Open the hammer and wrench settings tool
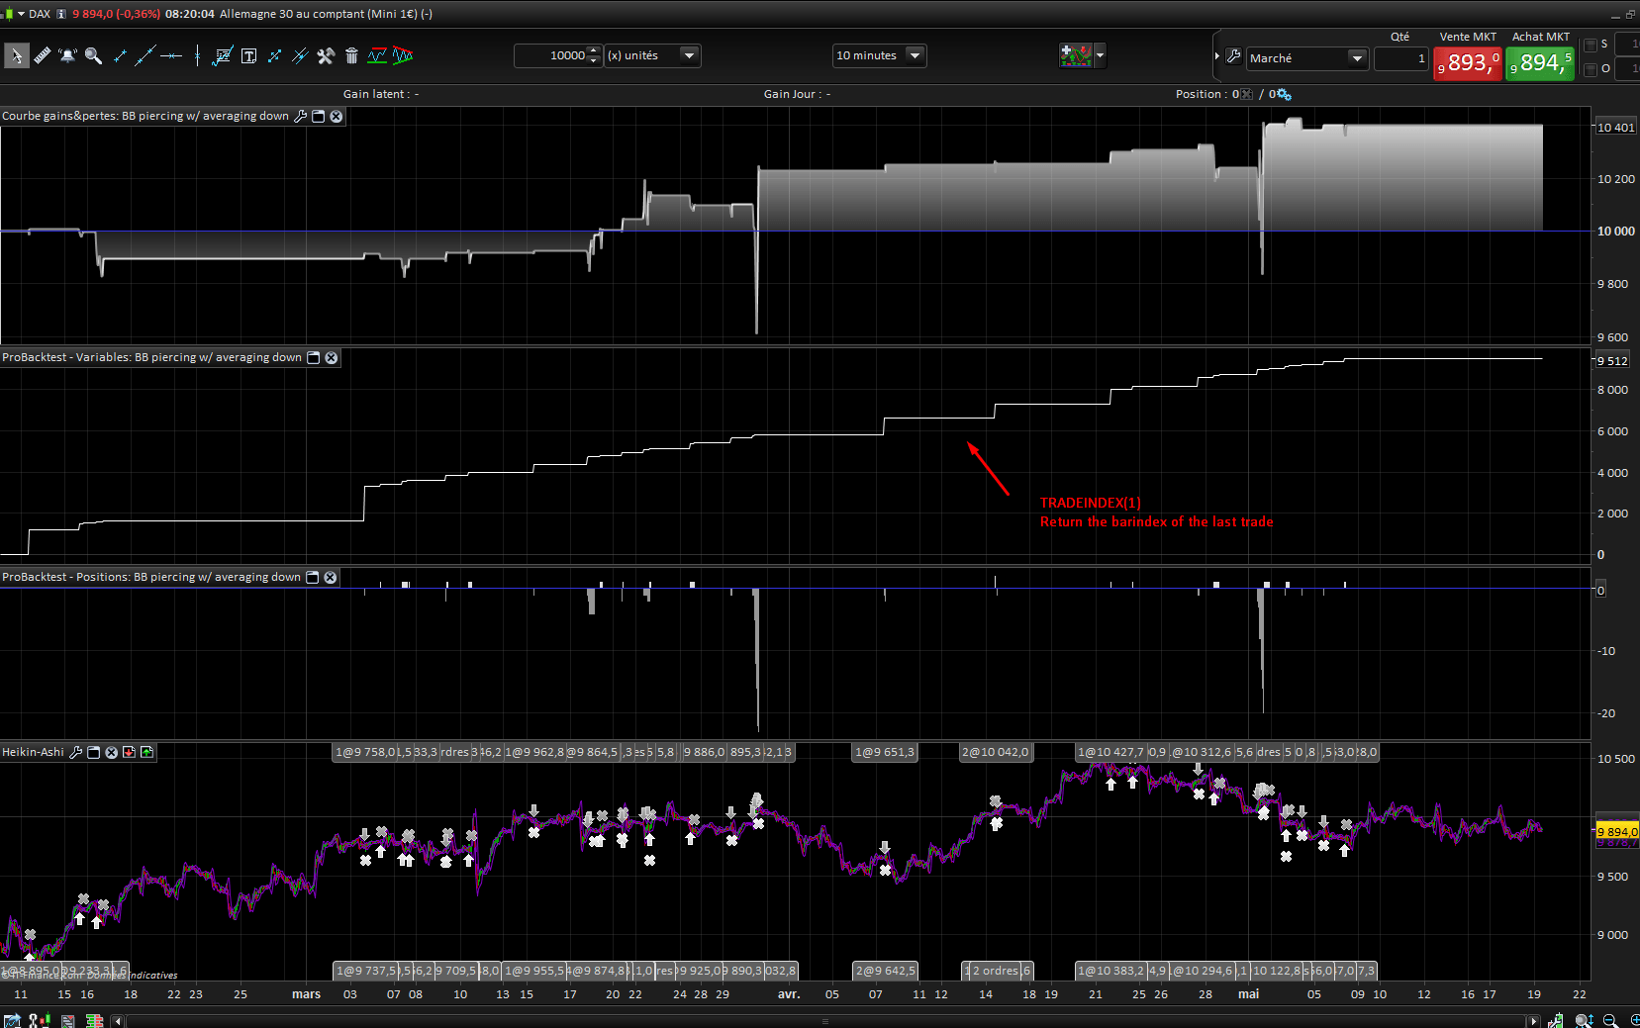The image size is (1640, 1028). coord(326,55)
